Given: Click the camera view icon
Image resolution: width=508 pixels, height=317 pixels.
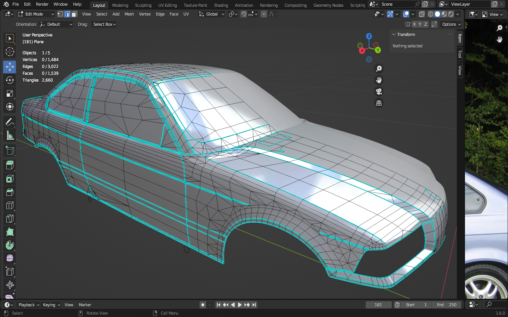Looking at the screenshot, I should (x=379, y=92).
